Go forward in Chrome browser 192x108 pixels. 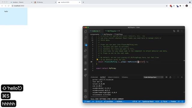click(5, 6)
